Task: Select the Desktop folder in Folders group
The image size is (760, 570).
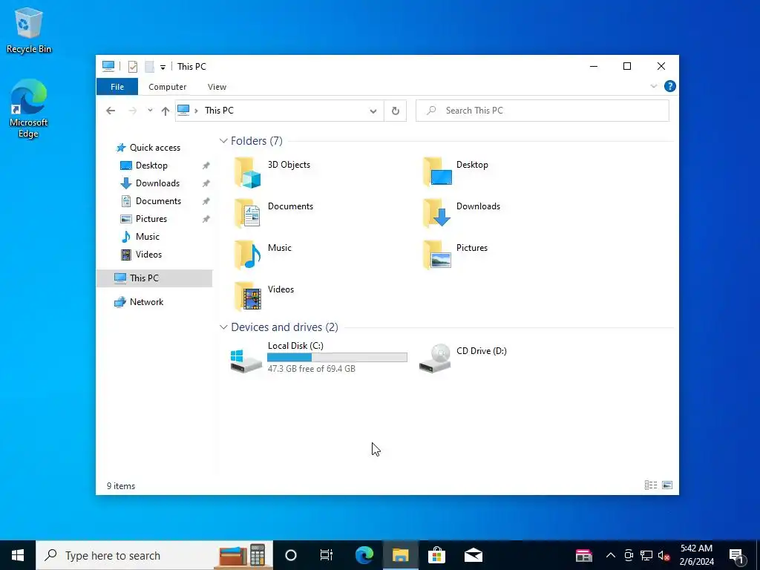Action: click(x=456, y=171)
